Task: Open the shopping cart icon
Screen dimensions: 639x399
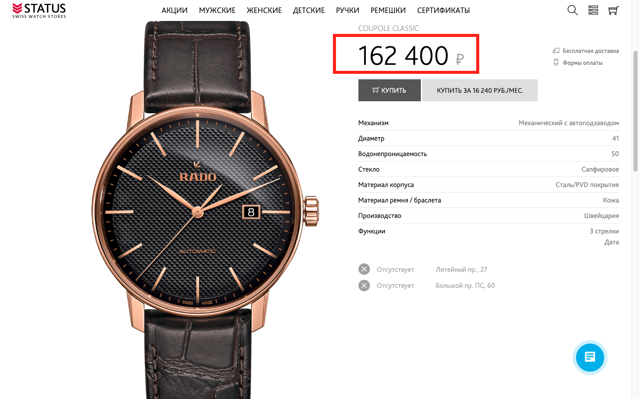Action: [614, 10]
